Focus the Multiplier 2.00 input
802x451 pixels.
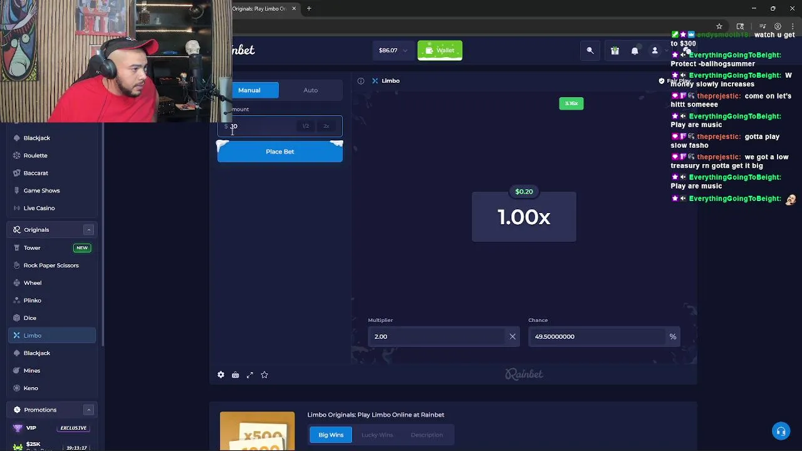point(437,336)
